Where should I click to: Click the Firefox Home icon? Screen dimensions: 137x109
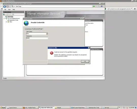(x=135, y=9)
